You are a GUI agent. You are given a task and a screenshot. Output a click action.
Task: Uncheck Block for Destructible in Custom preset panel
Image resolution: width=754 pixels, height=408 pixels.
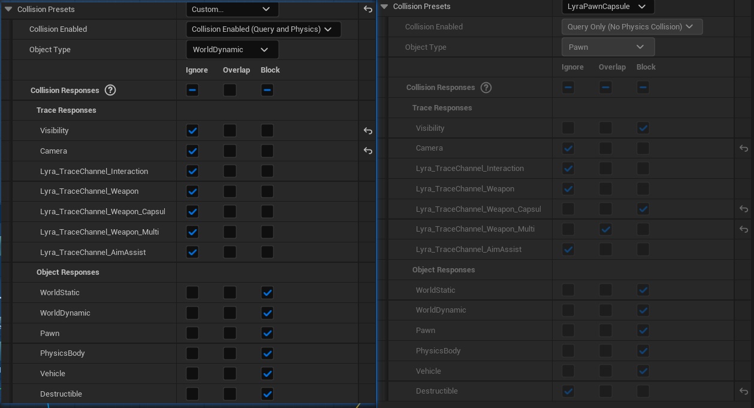(267, 394)
